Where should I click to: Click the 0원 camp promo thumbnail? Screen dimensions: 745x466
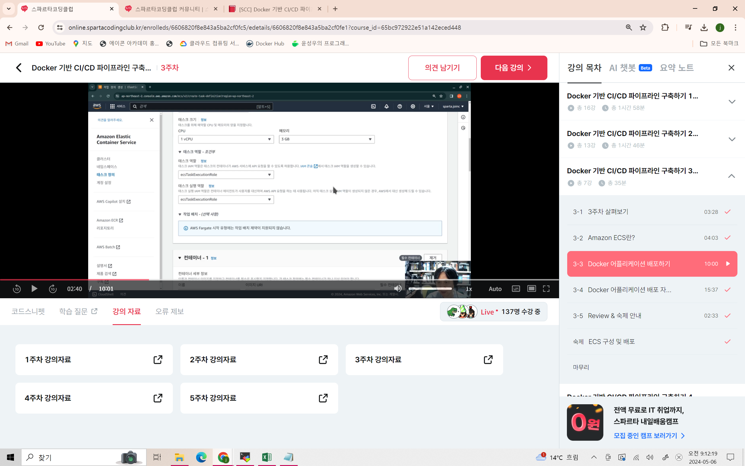[x=585, y=423]
